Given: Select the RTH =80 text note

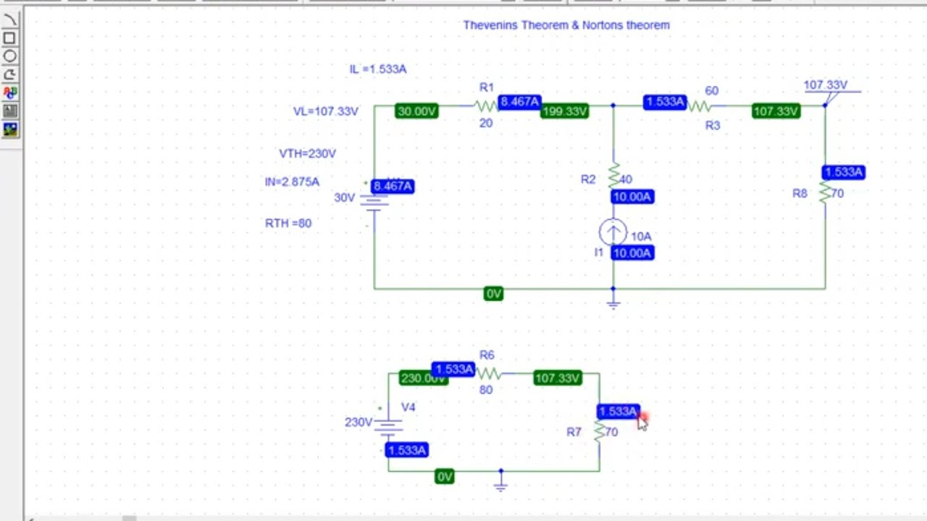Looking at the screenshot, I should [x=288, y=223].
